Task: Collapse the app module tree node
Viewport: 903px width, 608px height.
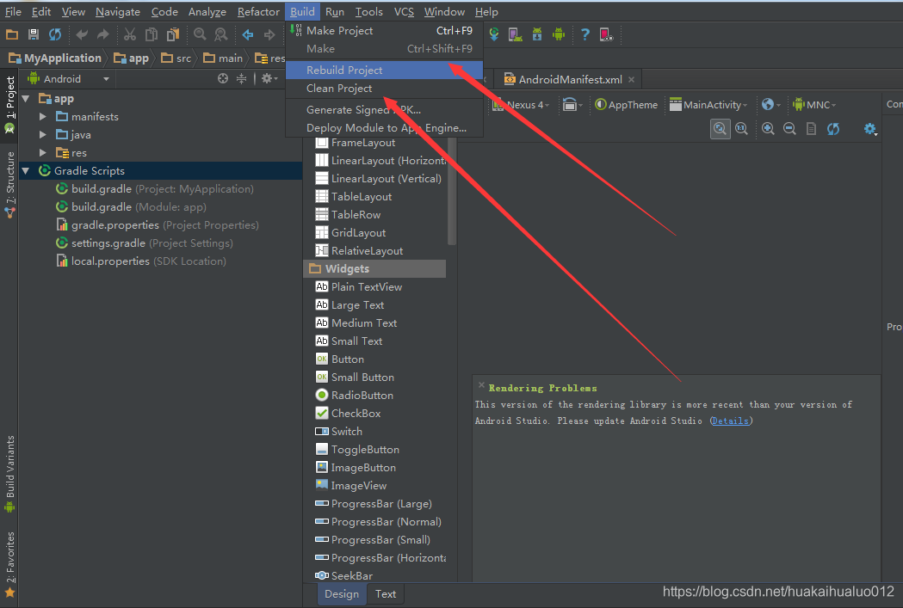Action: [25, 99]
